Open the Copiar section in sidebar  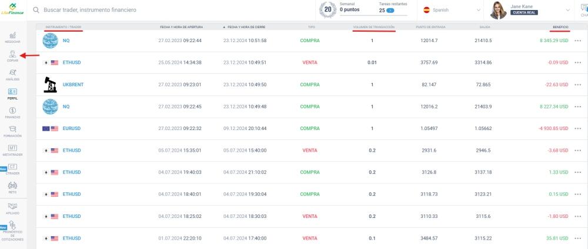coord(12,56)
